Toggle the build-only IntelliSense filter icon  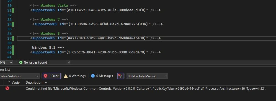[120, 76]
